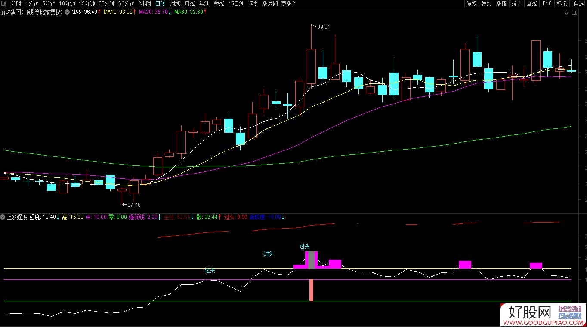Select the 日线 daily chart tab

coord(160,3)
